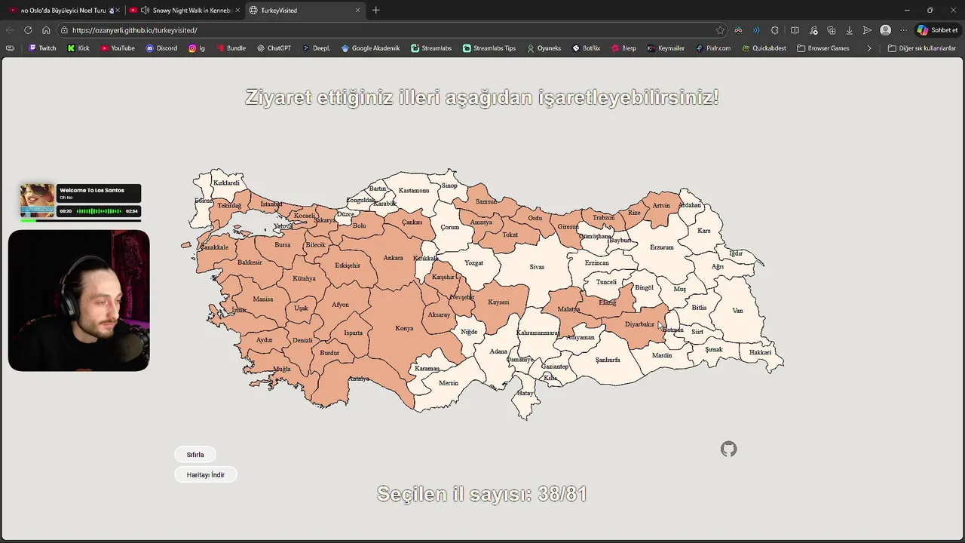Go to the browser home page icon
Viewport: 965px width, 543px height.
click(x=46, y=30)
